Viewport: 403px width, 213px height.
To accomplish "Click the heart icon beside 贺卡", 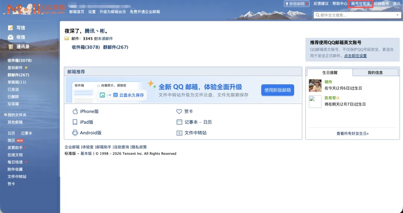I will click(179, 111).
